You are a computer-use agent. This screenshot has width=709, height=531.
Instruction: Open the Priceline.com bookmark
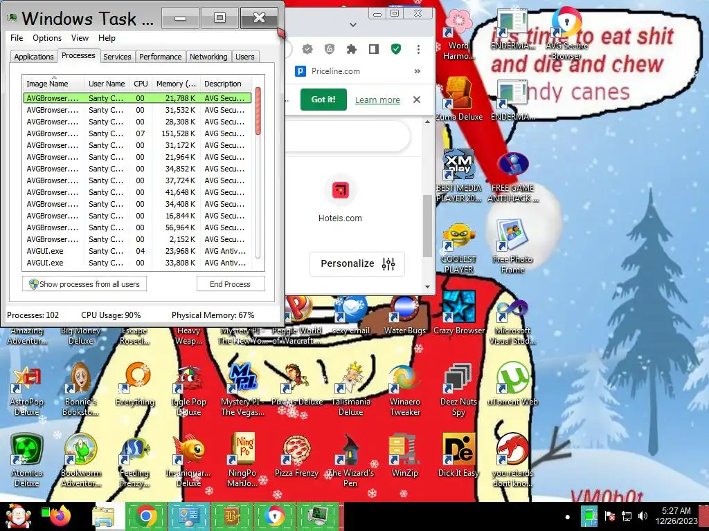point(327,71)
